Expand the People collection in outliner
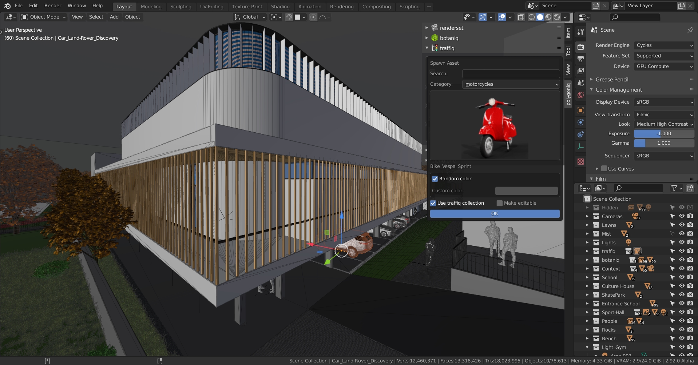Screen dimensions: 698x365 [x=587, y=321]
